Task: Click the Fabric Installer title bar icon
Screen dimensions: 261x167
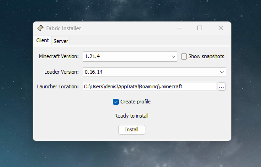Action: click(x=40, y=28)
